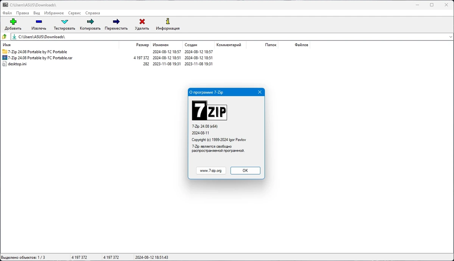Click the download folder icon in address bar
Viewport: 454px width, 261px height.
(x=14, y=37)
